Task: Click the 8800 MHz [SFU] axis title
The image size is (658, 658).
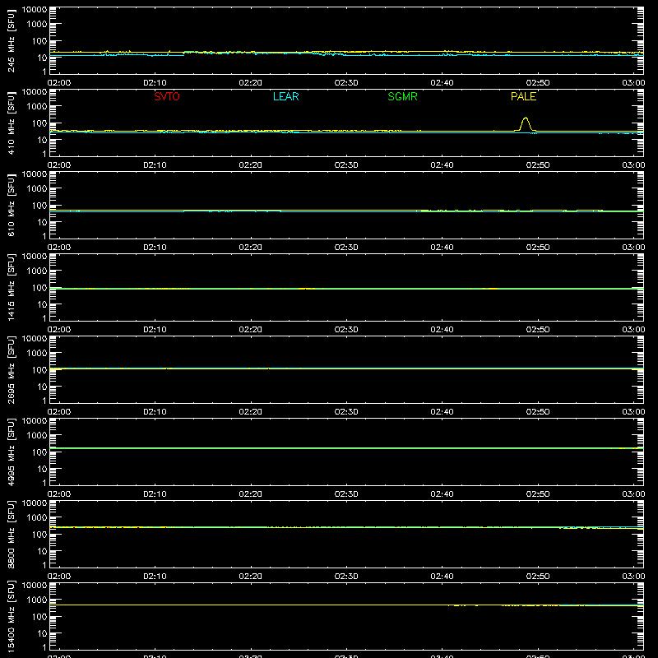Action: coord(11,534)
